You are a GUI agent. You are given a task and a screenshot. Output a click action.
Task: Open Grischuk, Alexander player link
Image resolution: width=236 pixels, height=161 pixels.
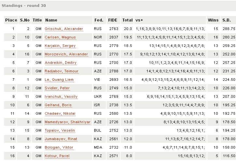[64, 29]
